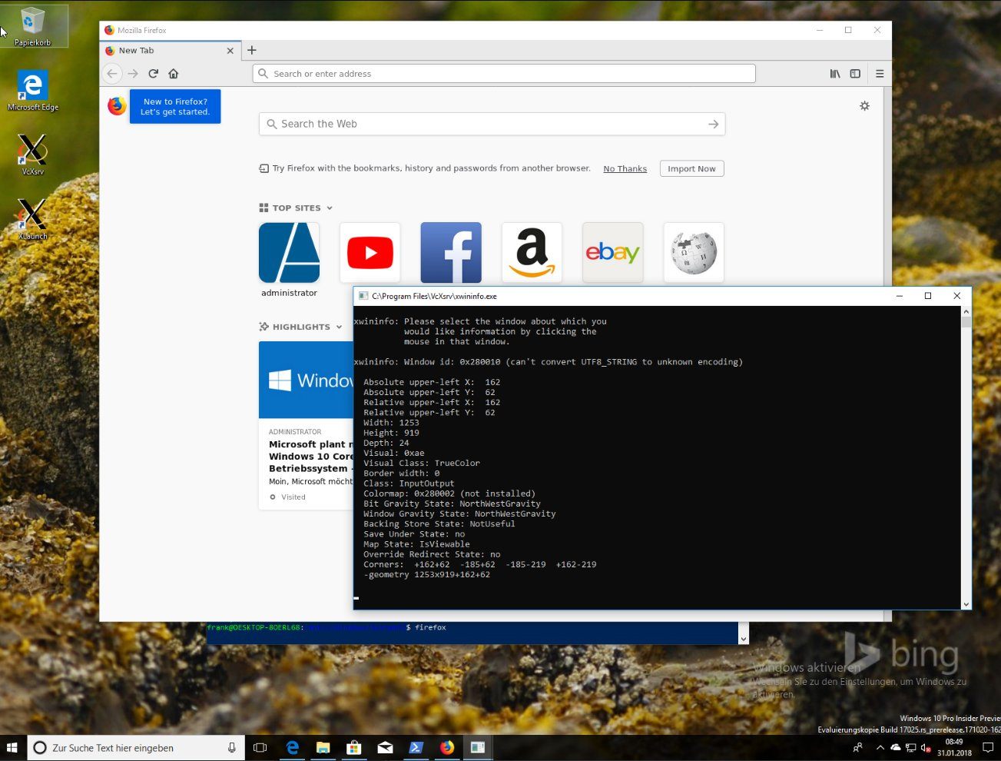Show hidden system tray icons
This screenshot has width=1001, height=761.
880,747
